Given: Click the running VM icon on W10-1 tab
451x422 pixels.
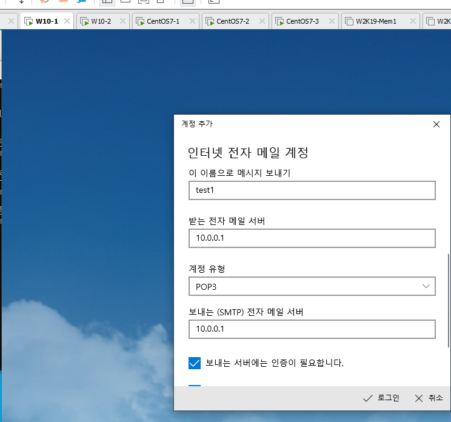Looking at the screenshot, I should [28, 21].
